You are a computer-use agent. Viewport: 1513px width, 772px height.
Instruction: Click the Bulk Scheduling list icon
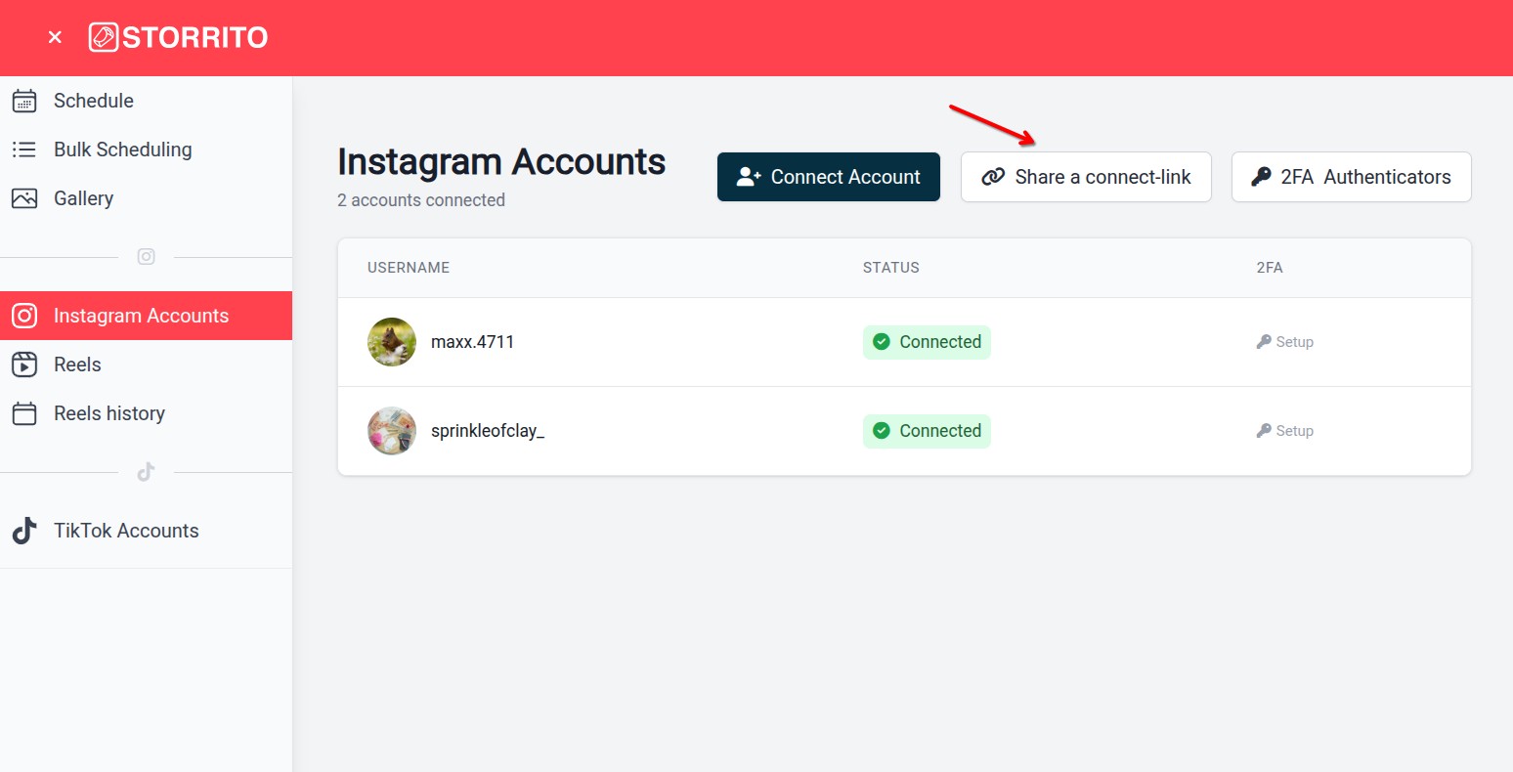[25, 150]
